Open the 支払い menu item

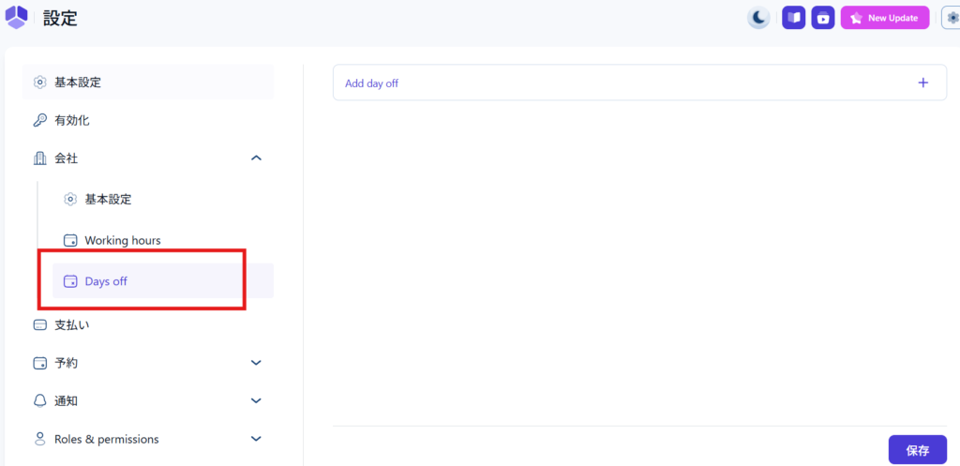tap(71, 325)
